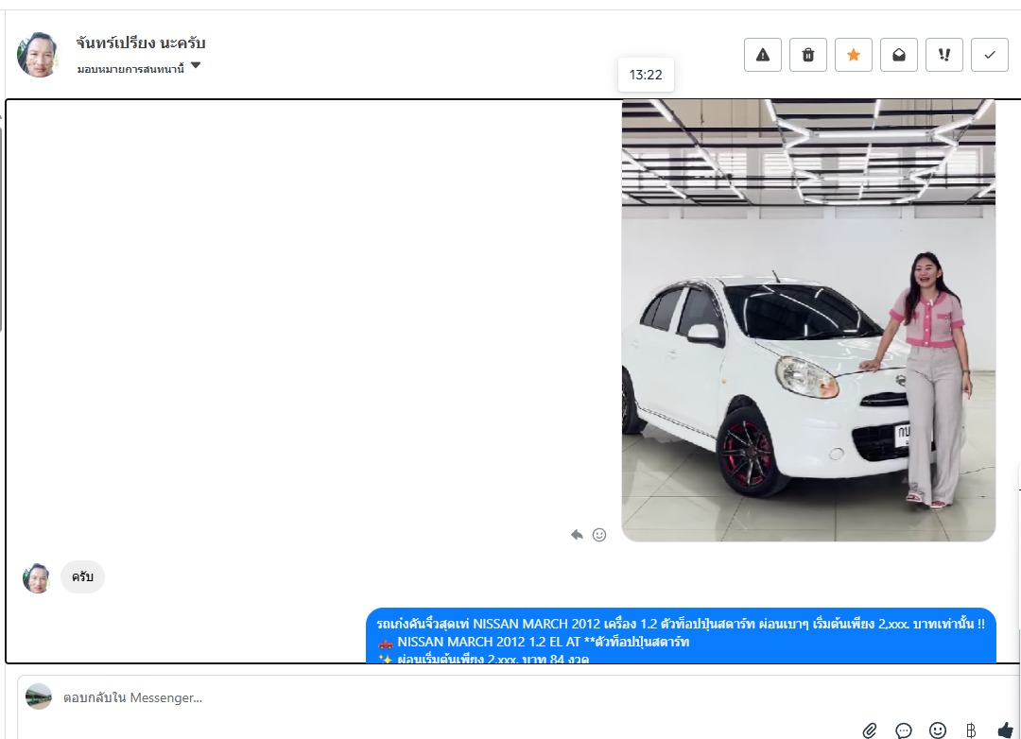This screenshot has height=739, width=1021.
Task: Click the paperclip attachment icon
Action: (x=870, y=730)
